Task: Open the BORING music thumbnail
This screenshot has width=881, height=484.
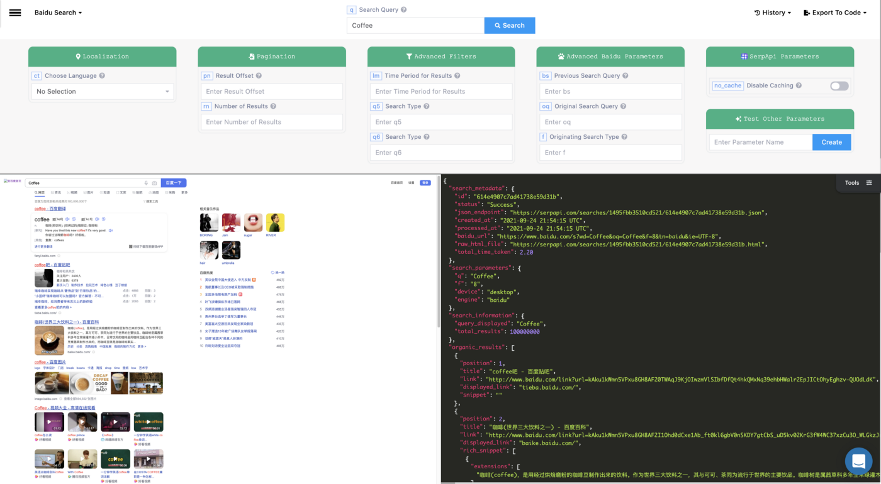Action: click(x=209, y=223)
